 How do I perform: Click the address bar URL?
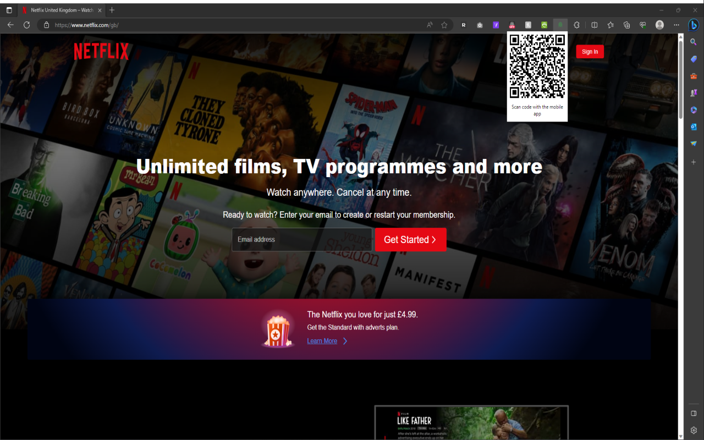(87, 25)
